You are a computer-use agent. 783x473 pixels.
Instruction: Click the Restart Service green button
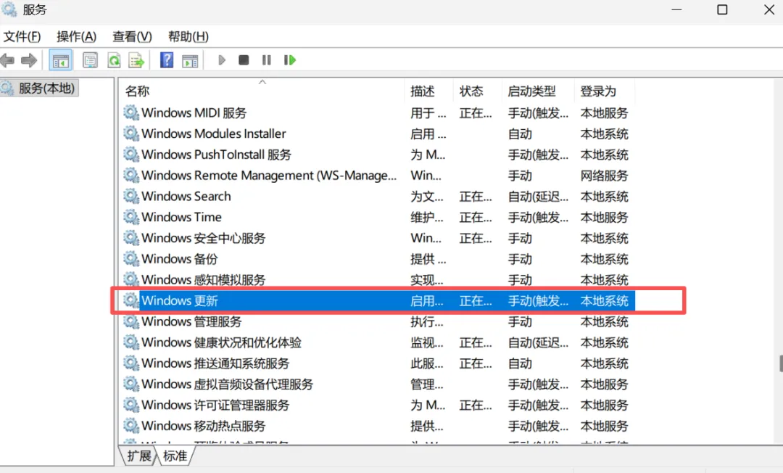coord(289,60)
